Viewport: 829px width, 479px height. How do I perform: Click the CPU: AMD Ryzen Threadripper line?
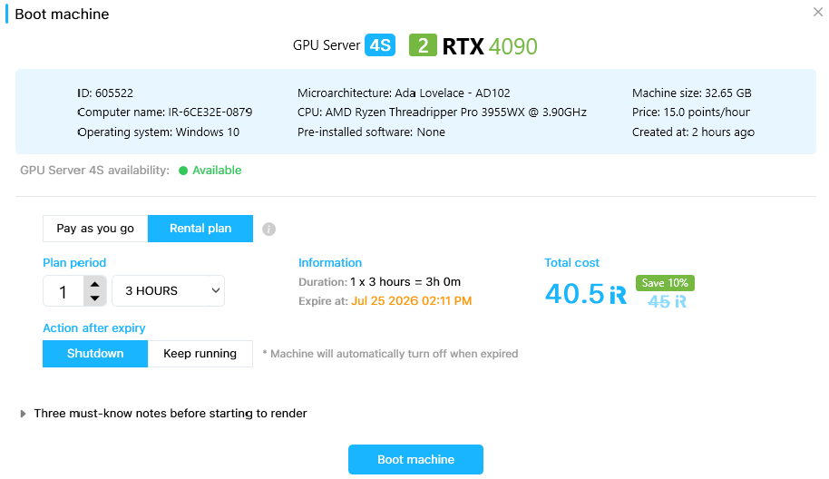(x=442, y=112)
